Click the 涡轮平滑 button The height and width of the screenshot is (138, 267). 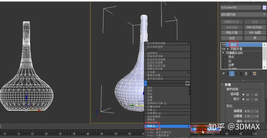pyautogui.click(x=232, y=33)
